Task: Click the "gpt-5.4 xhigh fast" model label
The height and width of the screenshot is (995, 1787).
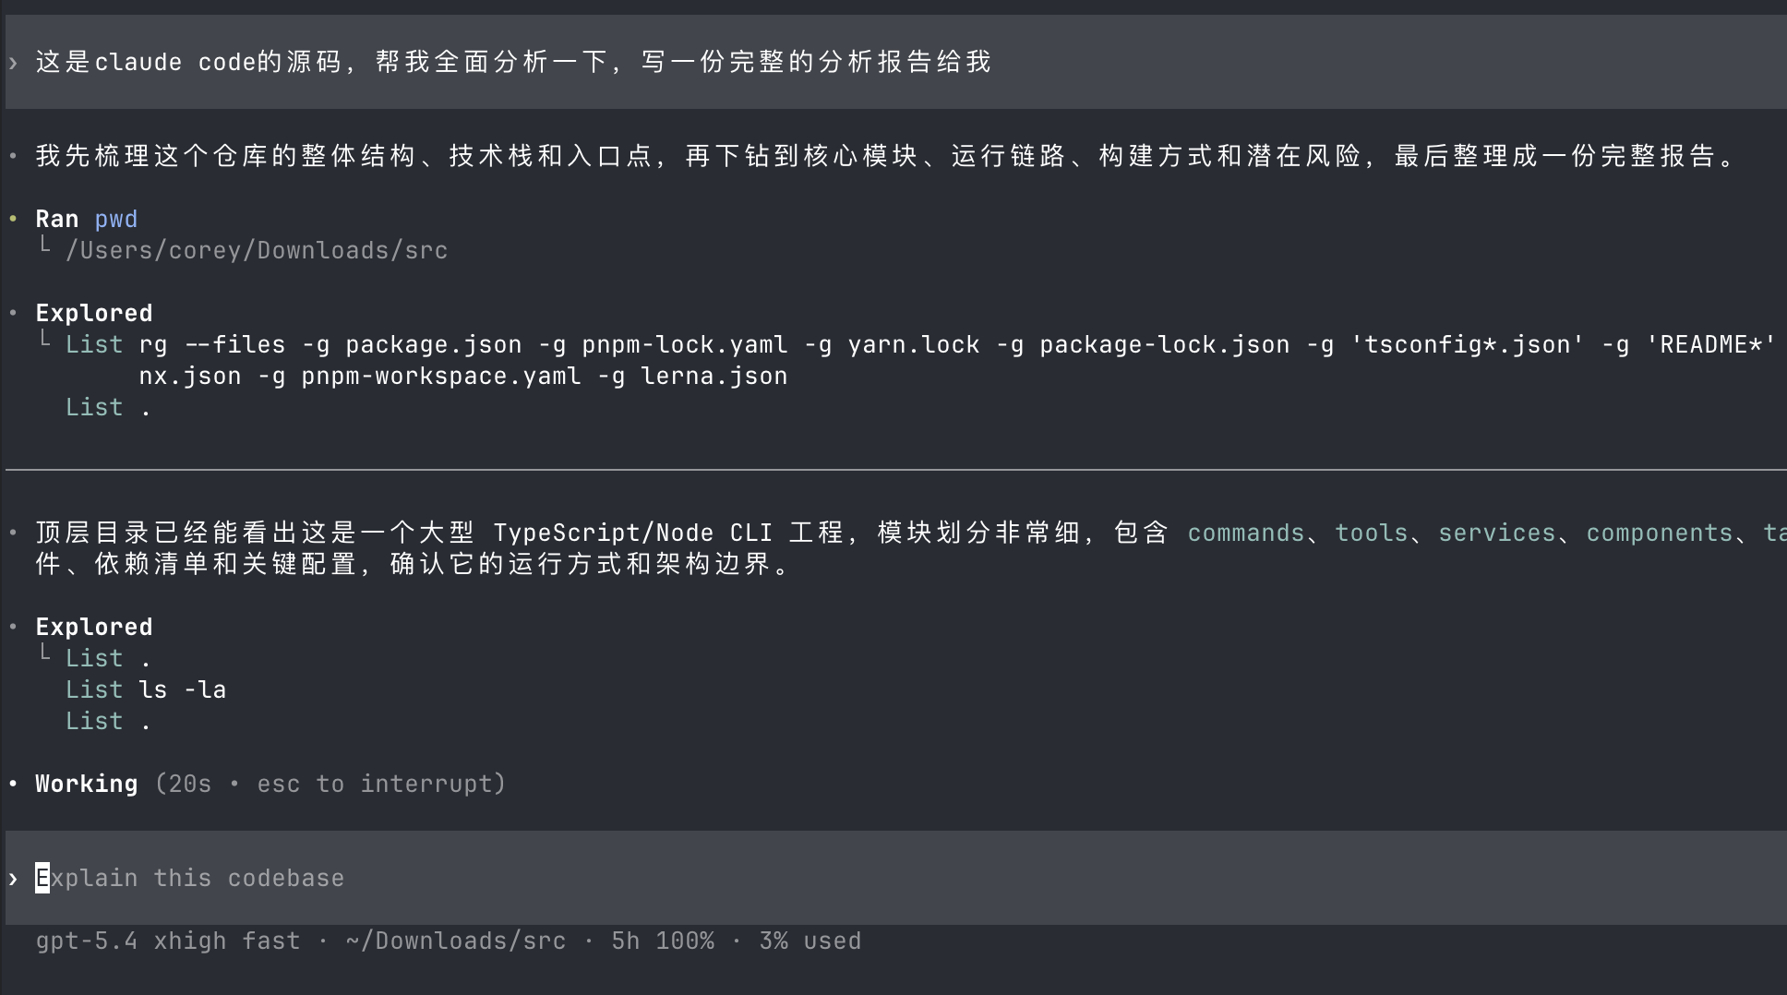Action: point(167,941)
